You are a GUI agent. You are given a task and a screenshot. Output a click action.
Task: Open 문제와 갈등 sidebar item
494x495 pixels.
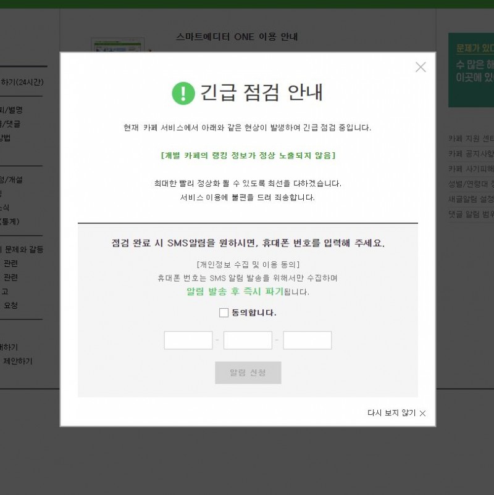coord(24,250)
